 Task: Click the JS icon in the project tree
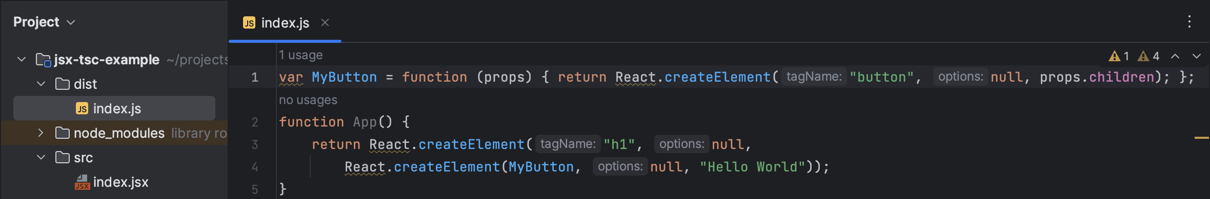pyautogui.click(x=82, y=109)
